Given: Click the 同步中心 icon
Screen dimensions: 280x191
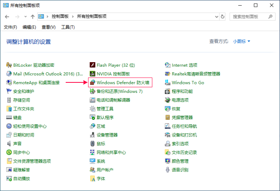Looking at the screenshot, I should point(9,152).
